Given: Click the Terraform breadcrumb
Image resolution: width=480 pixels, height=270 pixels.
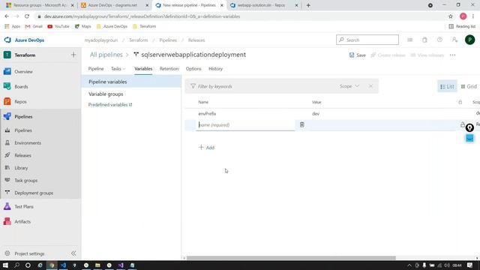Looking at the screenshot, I should coord(138,40).
